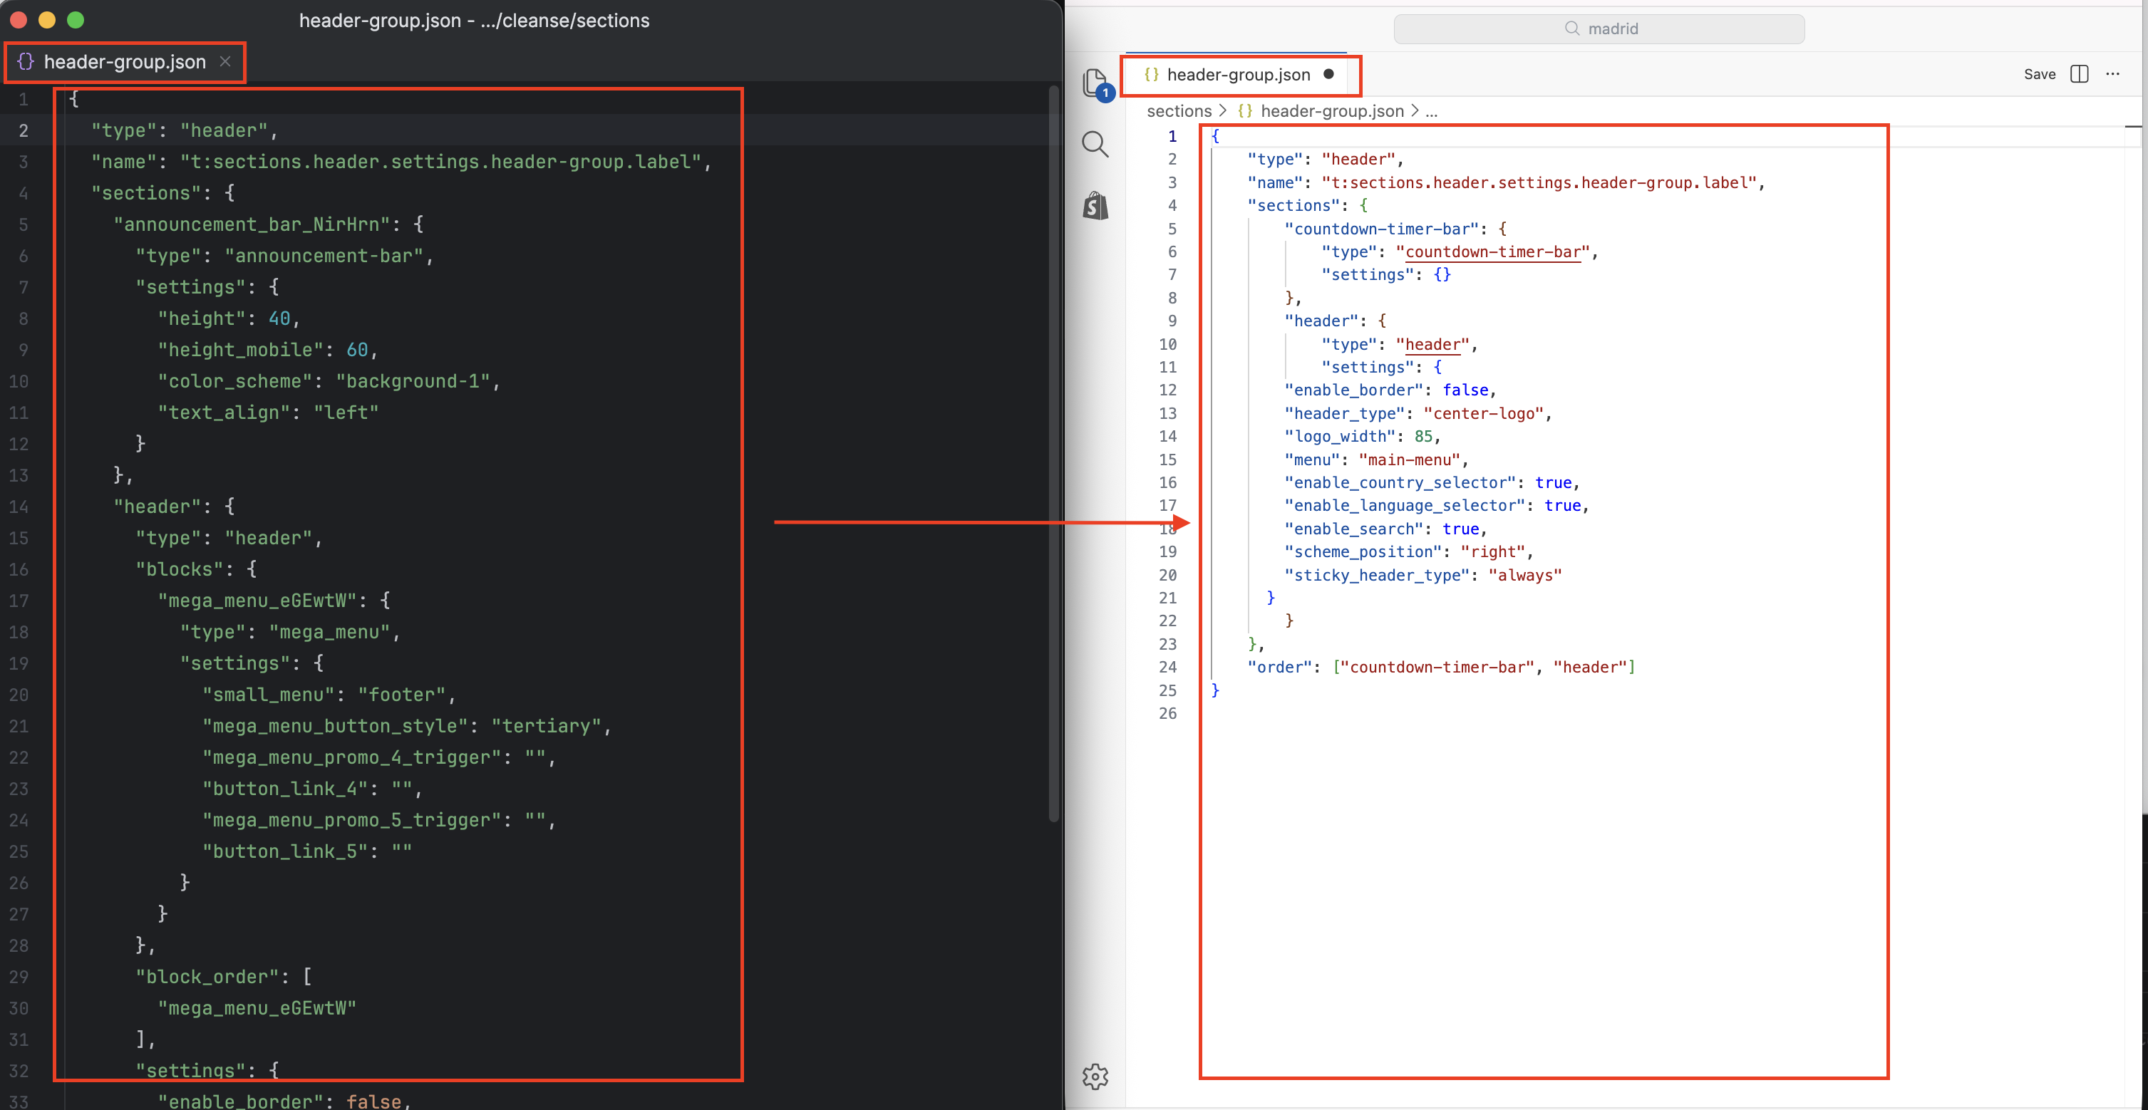
Task: Click "enable_border" false value in right editor
Action: point(1465,390)
